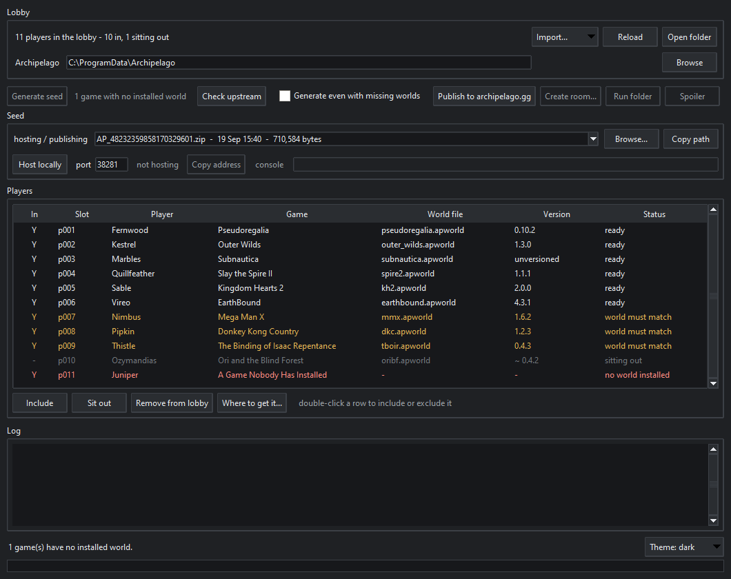Image resolution: width=731 pixels, height=579 pixels.
Task: Select the earthbound.apworld cell
Action: [419, 303]
